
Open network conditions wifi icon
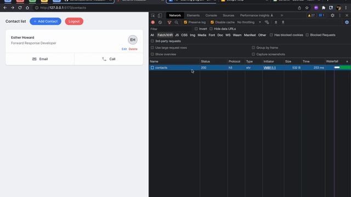[x=267, y=22]
